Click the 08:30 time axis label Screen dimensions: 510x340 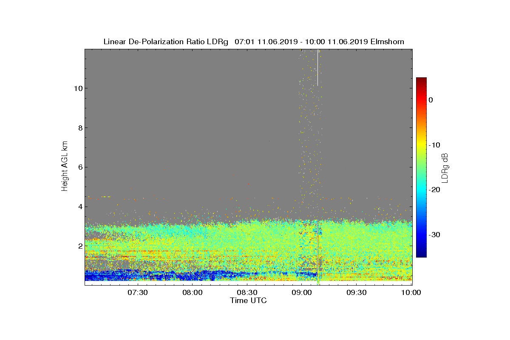[x=247, y=292]
